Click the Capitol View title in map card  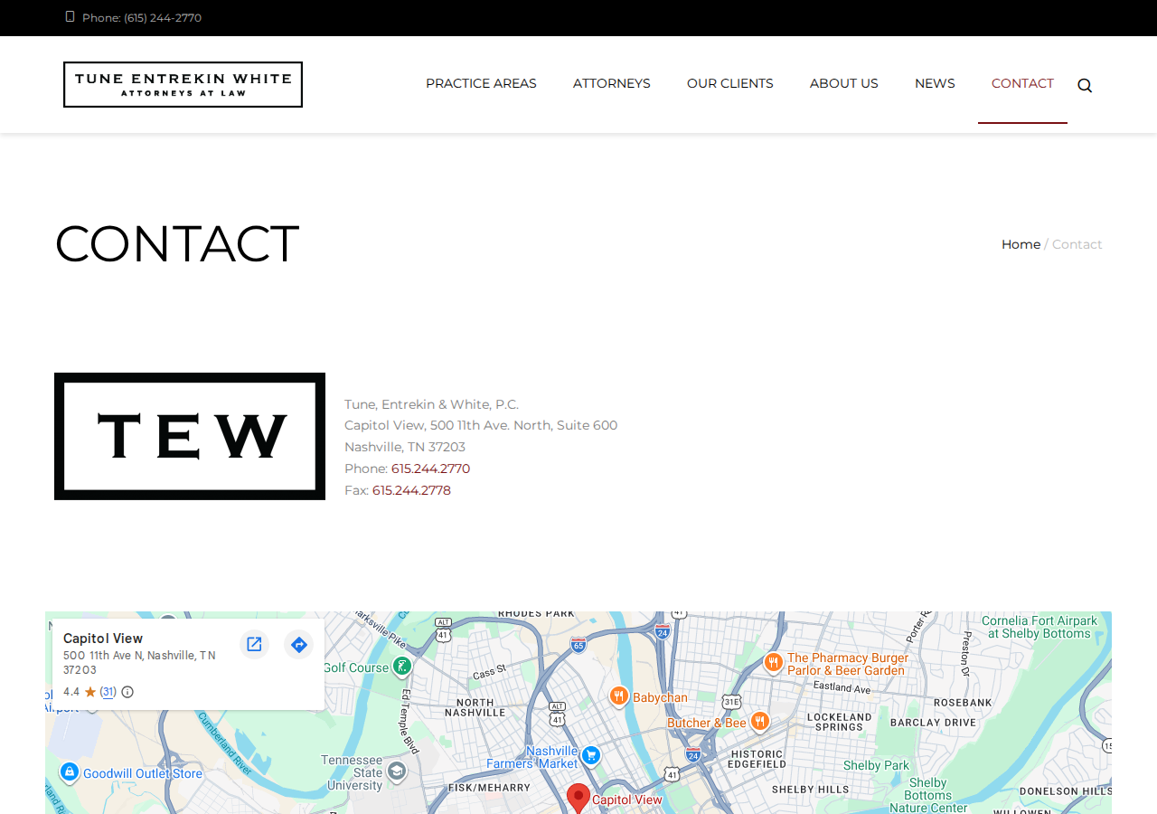point(103,639)
